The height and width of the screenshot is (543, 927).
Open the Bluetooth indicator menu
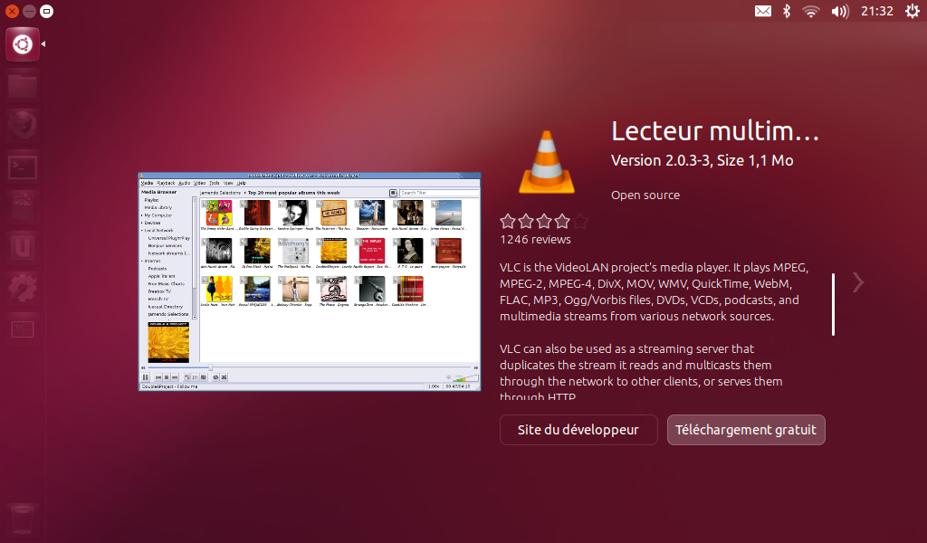(x=787, y=11)
